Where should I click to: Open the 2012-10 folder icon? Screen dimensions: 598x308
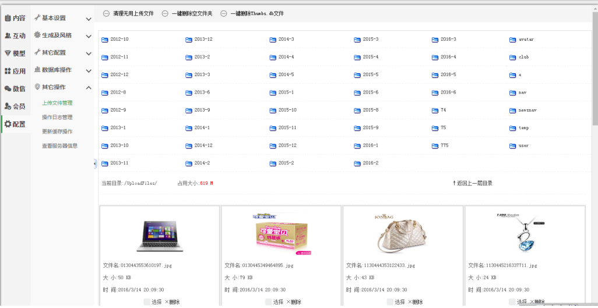[x=105, y=40]
